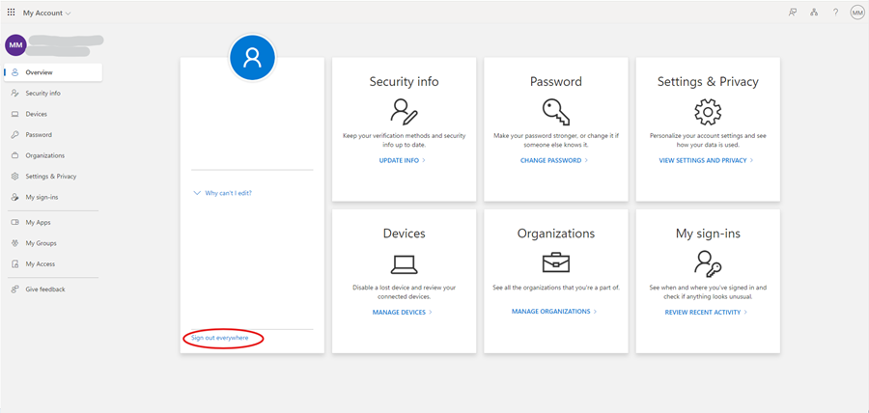Open My Apps from the sidebar
Viewport: 869px width, 413px height.
[38, 222]
